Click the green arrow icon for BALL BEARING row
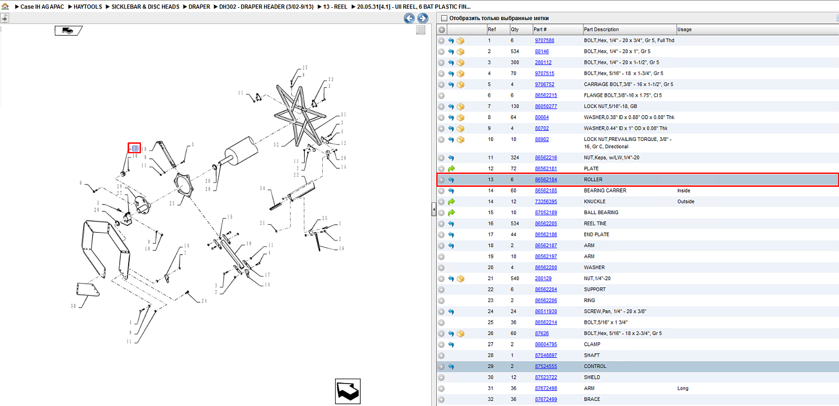 pos(451,213)
